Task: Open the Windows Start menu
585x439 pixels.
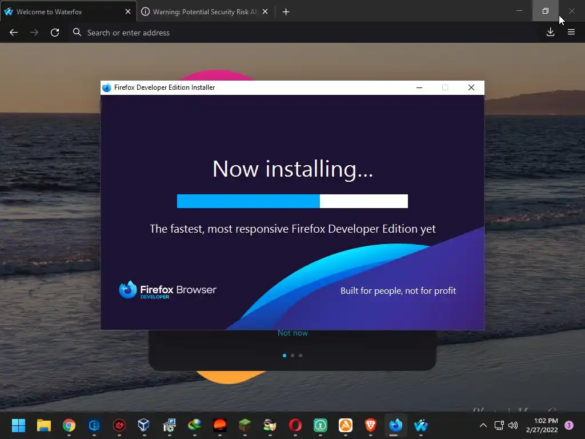Action: 18,425
